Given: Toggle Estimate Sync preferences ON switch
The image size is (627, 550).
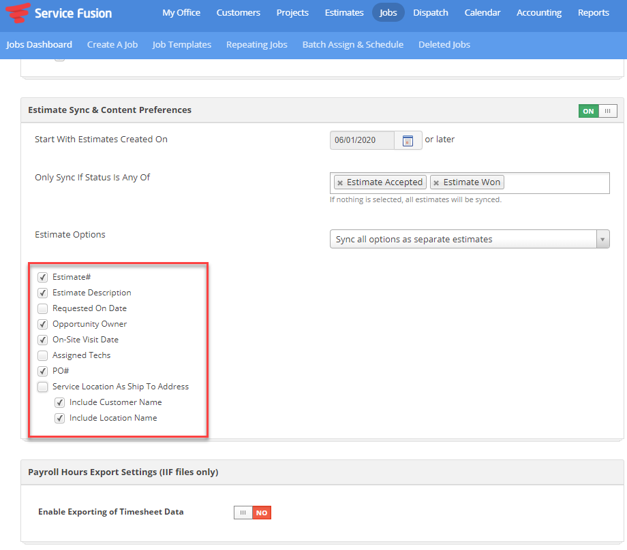Looking at the screenshot, I should (598, 111).
